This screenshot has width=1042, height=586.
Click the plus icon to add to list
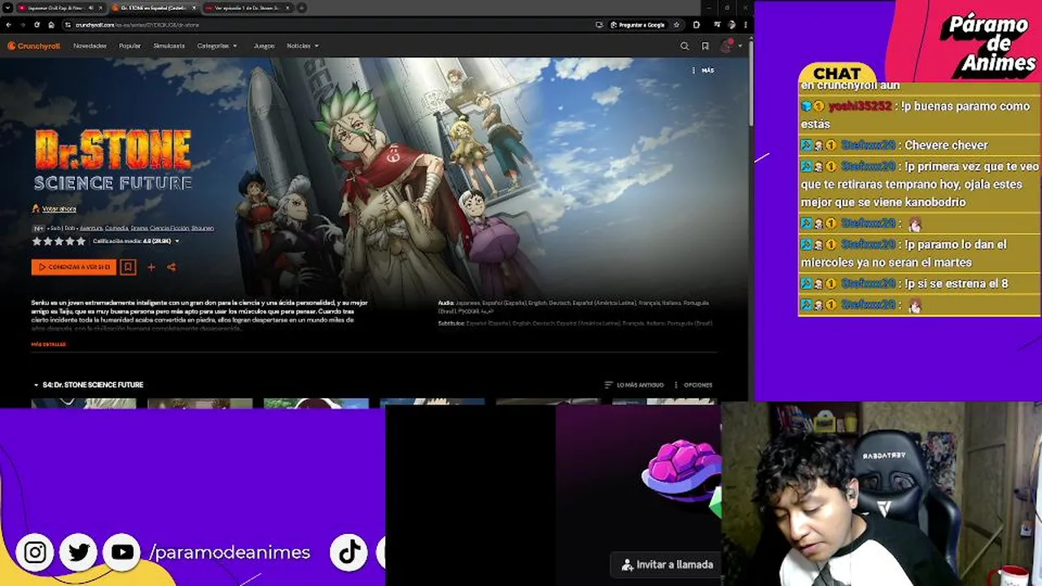click(151, 267)
